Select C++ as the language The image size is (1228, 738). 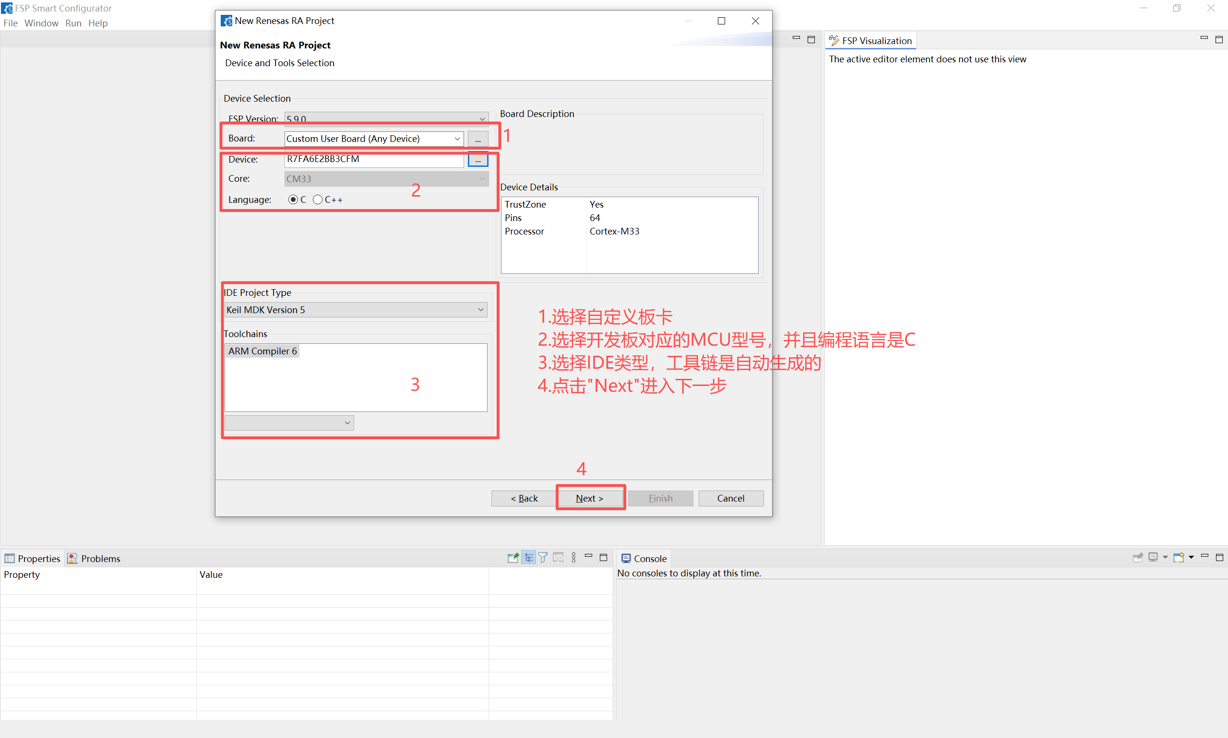(318, 199)
